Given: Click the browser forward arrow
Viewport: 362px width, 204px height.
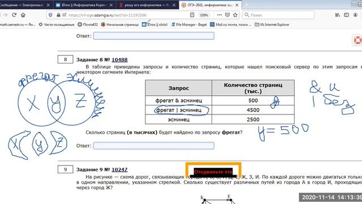Looking at the screenshot, I should 5,15.
